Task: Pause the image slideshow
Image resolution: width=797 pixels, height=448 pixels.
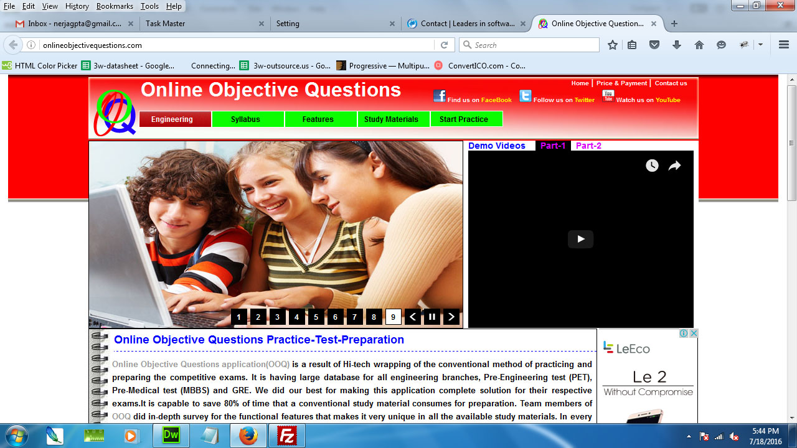Action: [432, 317]
